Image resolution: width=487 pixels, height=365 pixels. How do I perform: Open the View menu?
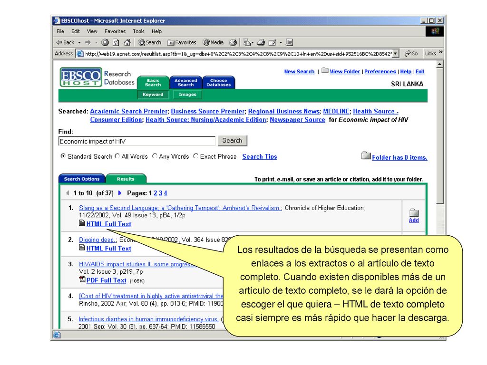(92, 31)
